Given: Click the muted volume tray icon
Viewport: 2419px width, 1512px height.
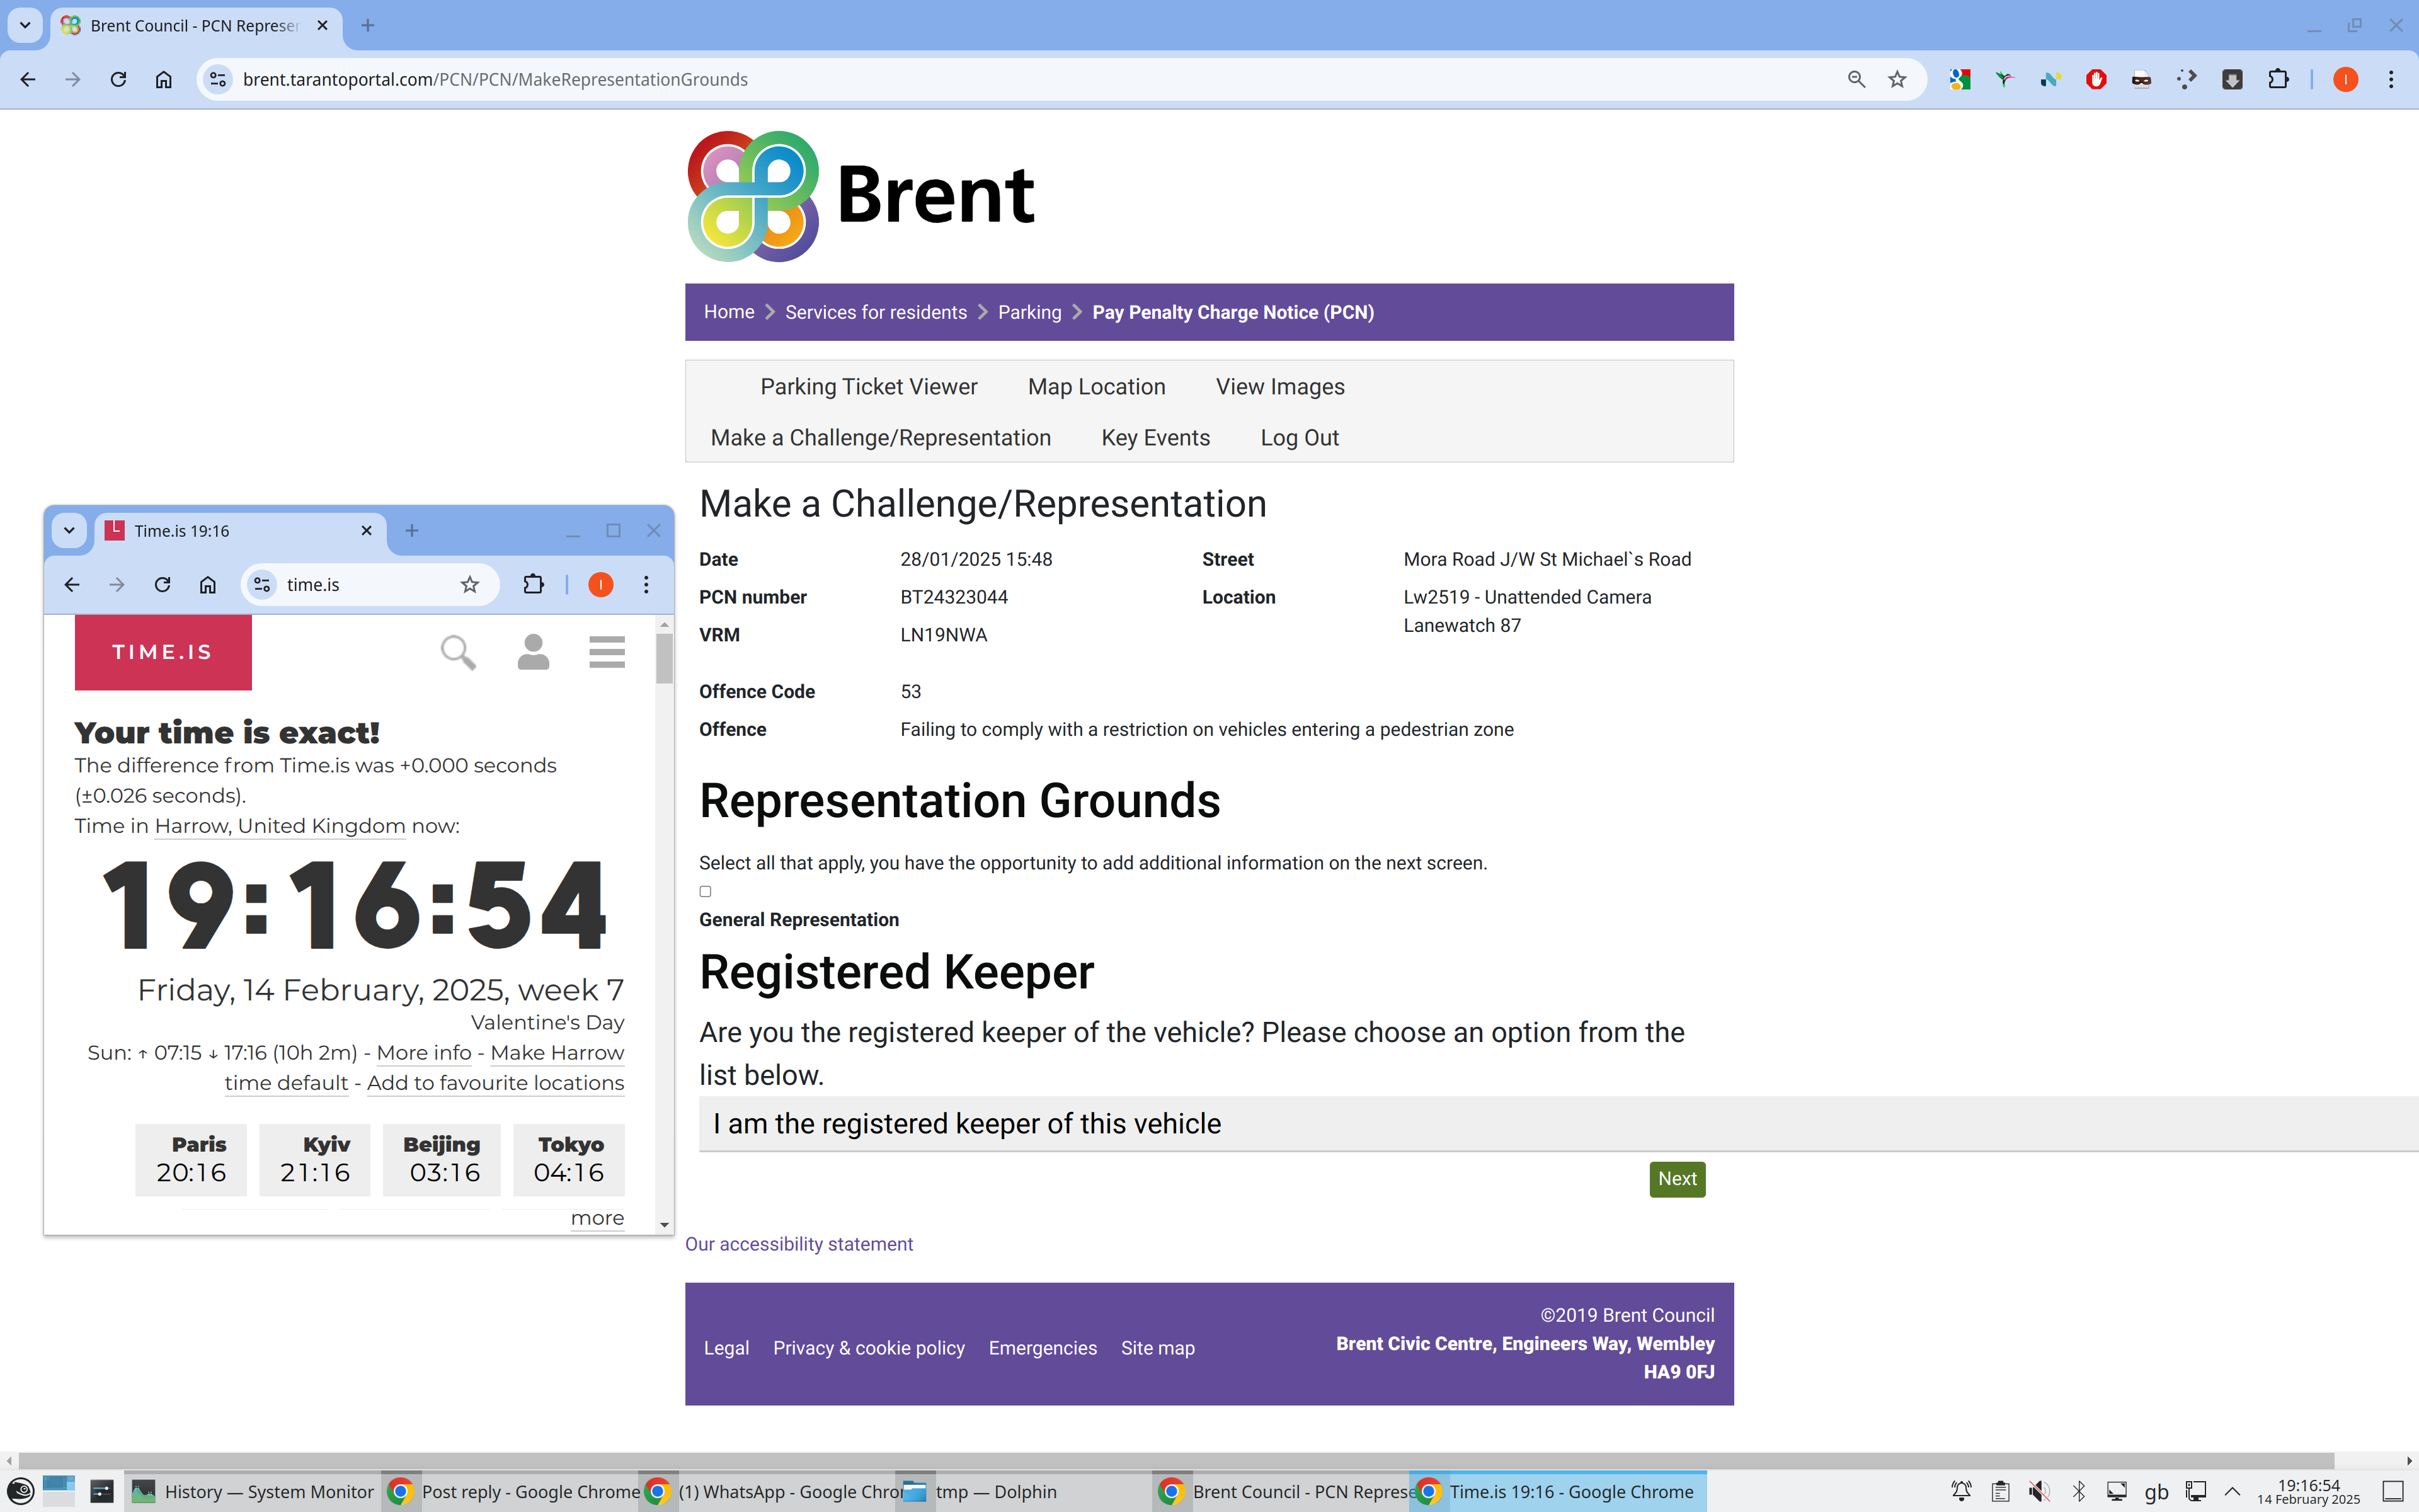Looking at the screenshot, I should 2039,1491.
